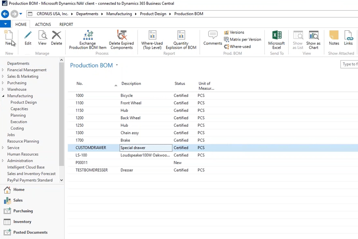Viewport: 358px width, 239px height.
Task: Click Product Design in the address bar
Action: pos(153,14)
